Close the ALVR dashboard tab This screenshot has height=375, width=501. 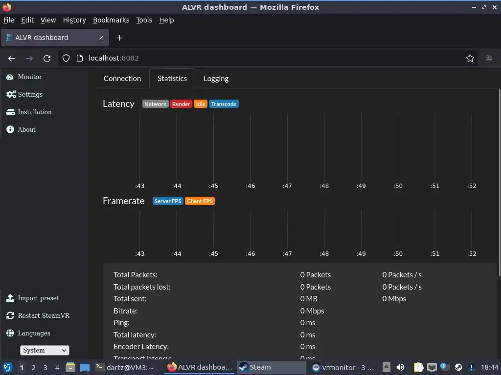[x=101, y=38]
